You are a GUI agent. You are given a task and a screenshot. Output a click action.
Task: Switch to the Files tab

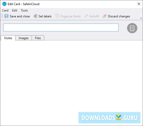click(38, 38)
